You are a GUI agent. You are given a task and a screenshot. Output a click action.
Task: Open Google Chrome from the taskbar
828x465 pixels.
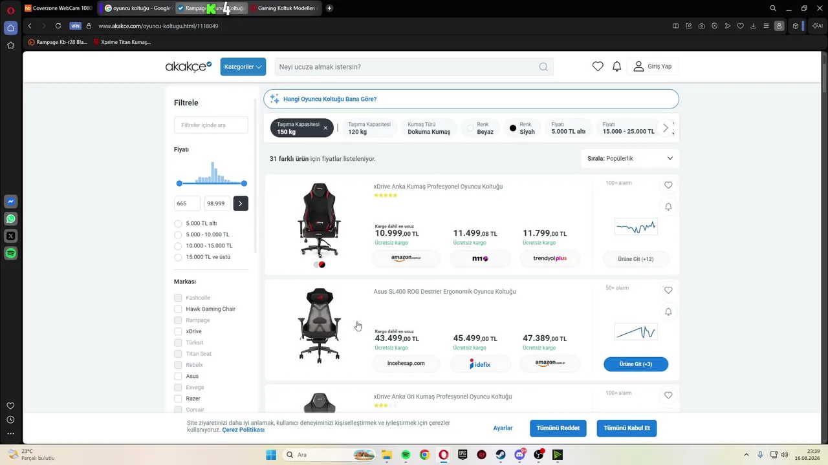(424, 455)
